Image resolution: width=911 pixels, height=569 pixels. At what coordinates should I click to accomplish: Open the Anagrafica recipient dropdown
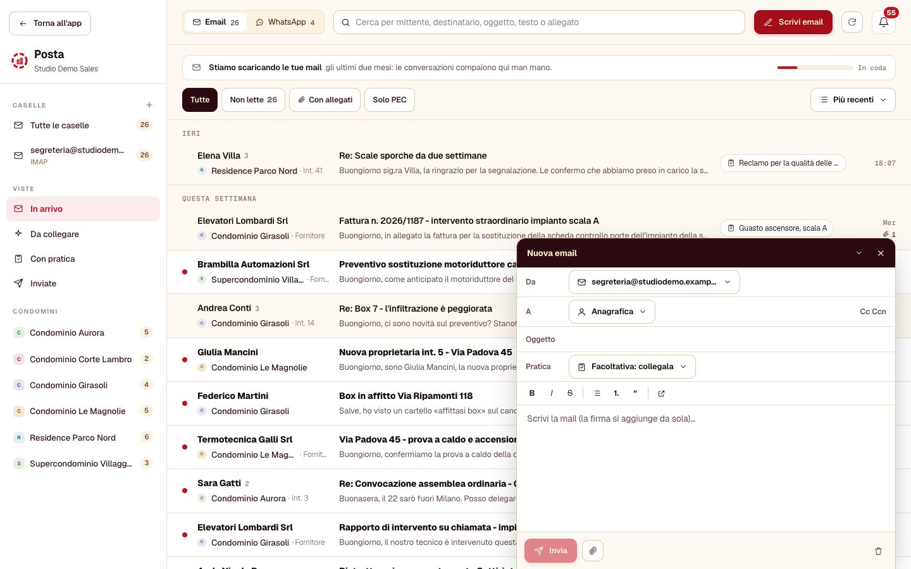click(x=612, y=312)
